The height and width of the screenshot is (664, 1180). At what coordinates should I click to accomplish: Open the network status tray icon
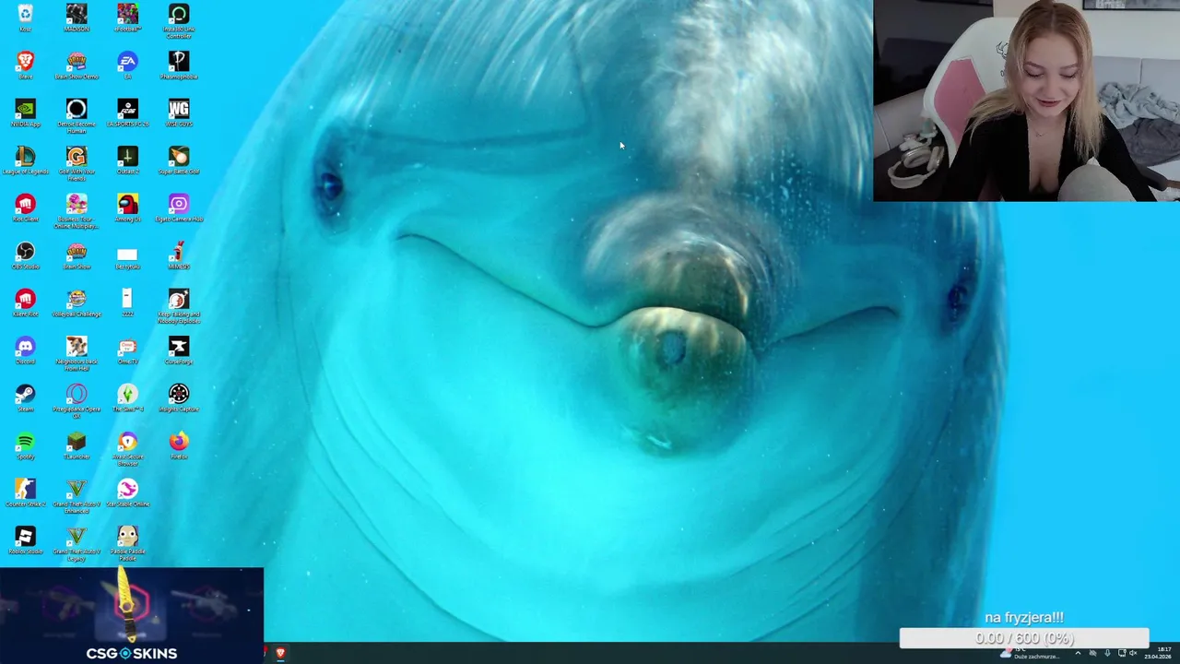[x=1122, y=653]
